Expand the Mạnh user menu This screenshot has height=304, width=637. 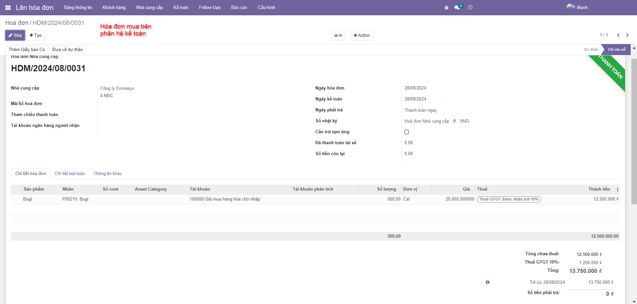(x=578, y=7)
